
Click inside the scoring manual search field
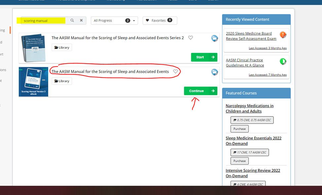point(43,20)
